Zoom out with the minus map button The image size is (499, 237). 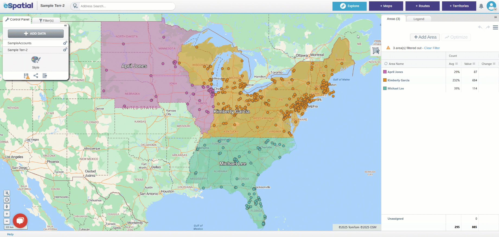7,221
